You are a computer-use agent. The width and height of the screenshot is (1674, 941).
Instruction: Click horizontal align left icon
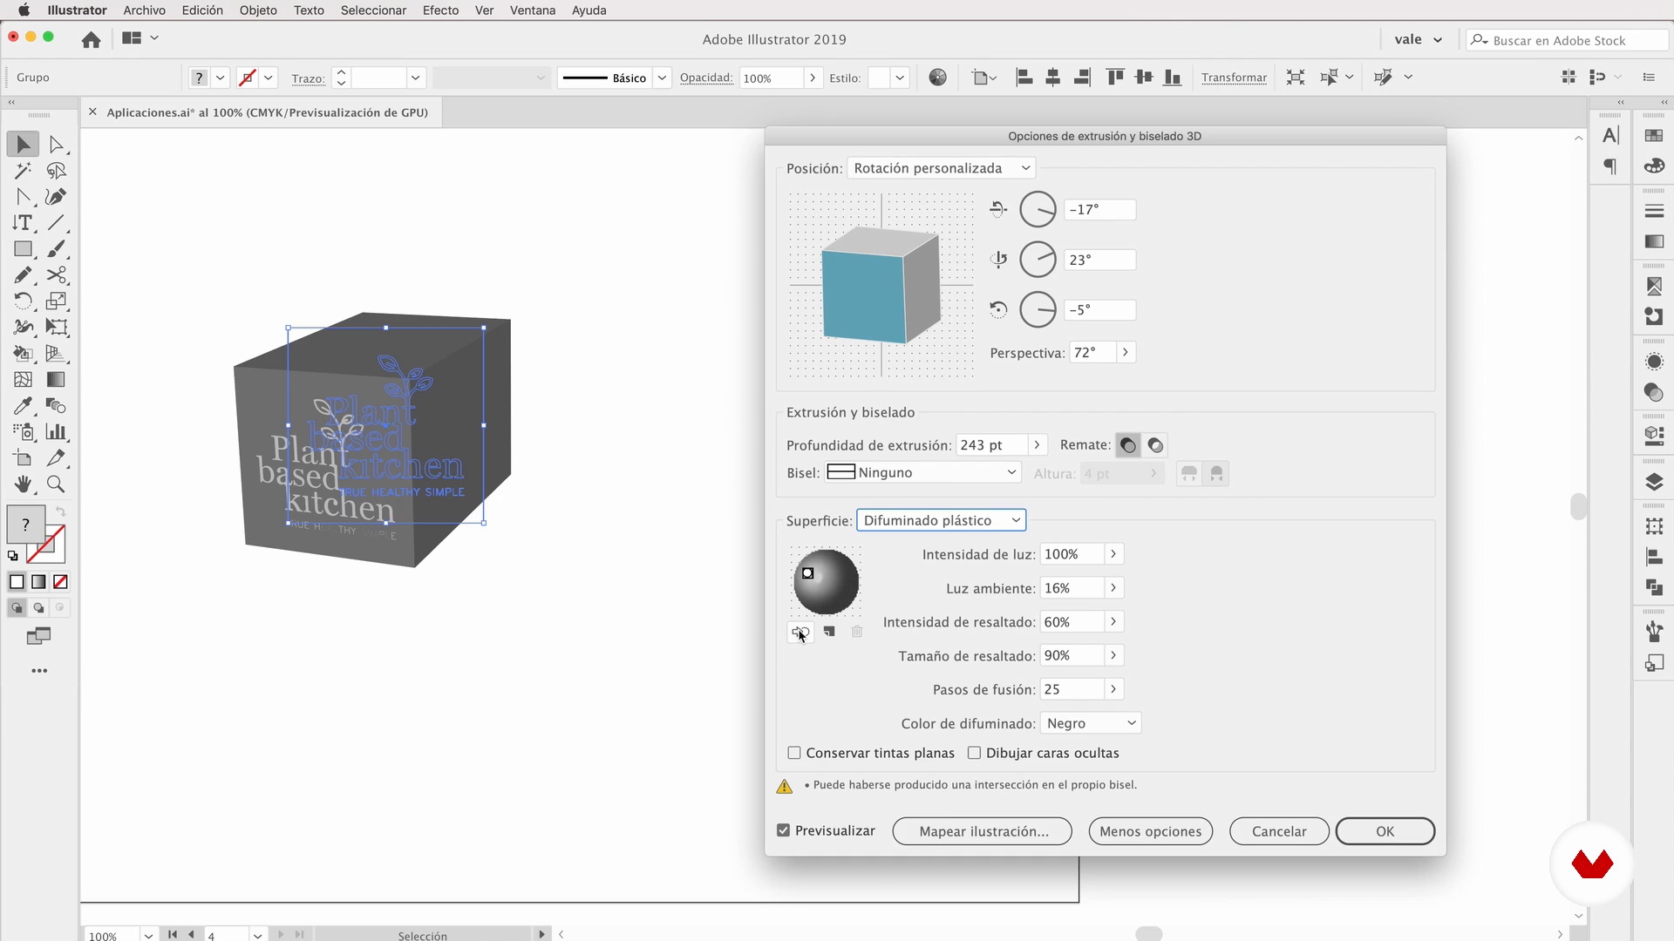tap(1024, 78)
